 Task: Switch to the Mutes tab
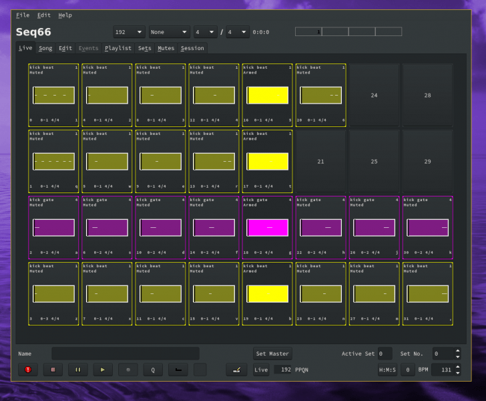pyautogui.click(x=166, y=48)
